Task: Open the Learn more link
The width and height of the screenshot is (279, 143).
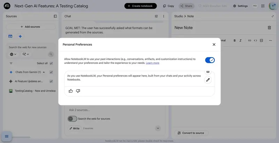Action: [152, 63]
